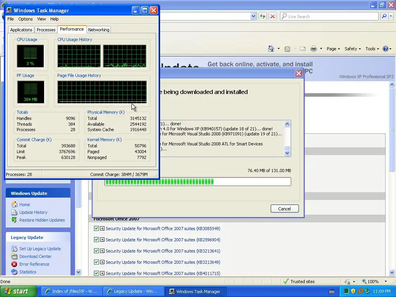Click the Statistics globe icon
Screen dimensions: 396x297
14,272
